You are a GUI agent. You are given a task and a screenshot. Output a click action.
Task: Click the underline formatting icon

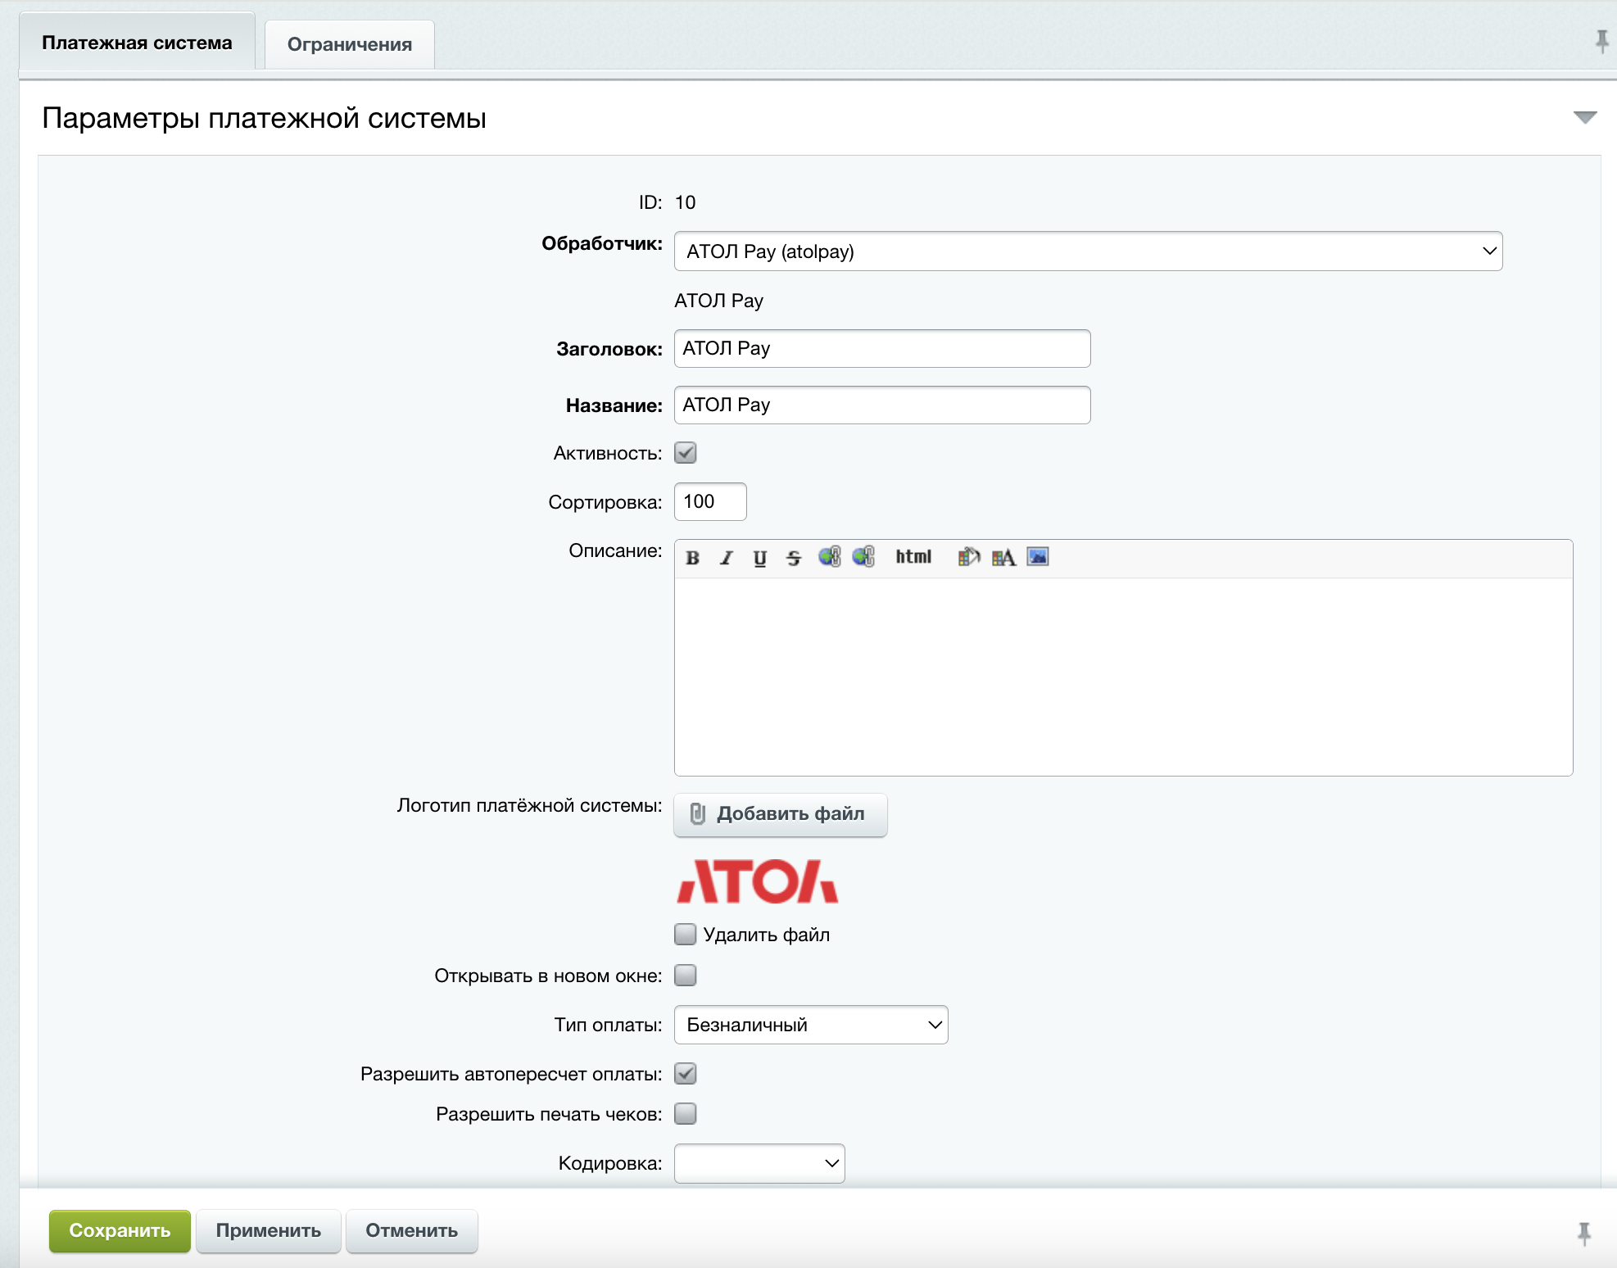760,558
